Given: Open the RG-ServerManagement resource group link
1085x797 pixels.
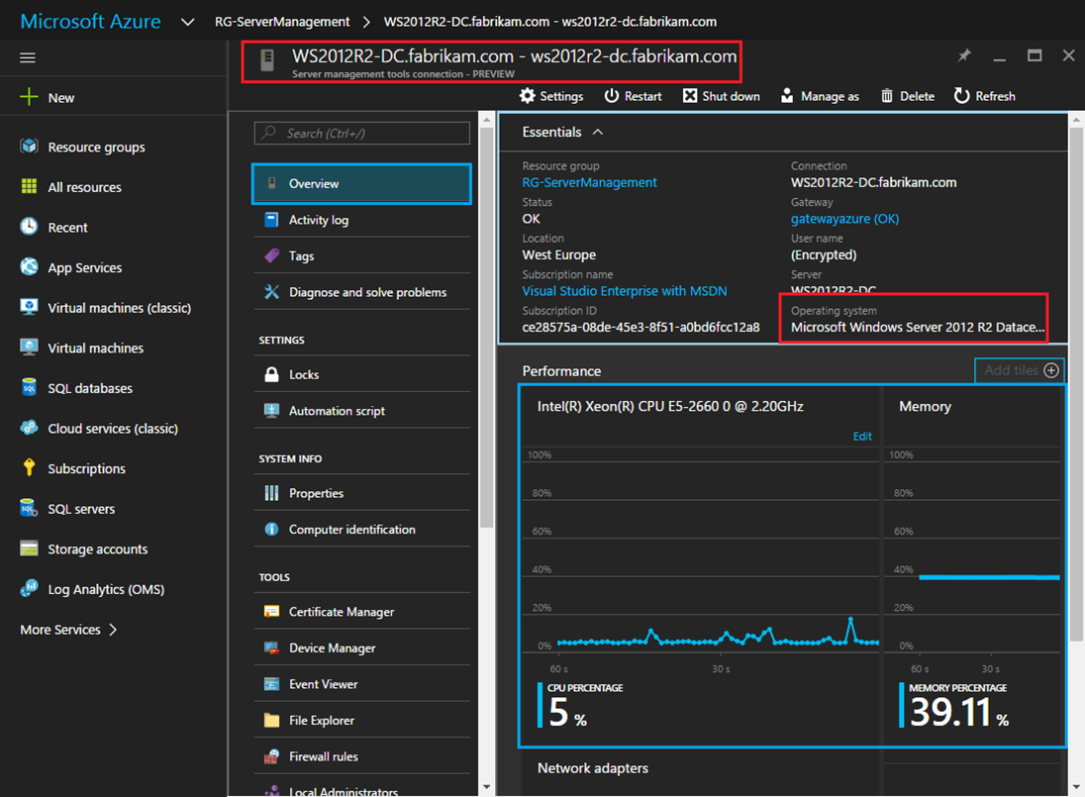Looking at the screenshot, I should [590, 182].
